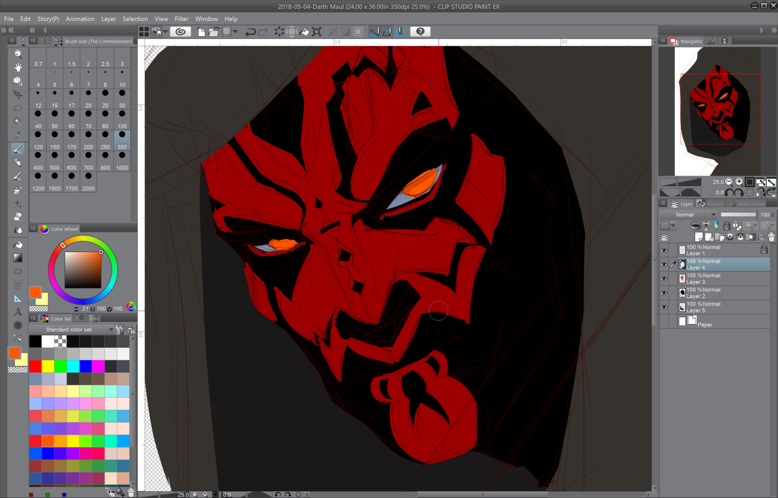The image size is (778, 498).
Task: Select Layer 3 in the layer list
Action: (x=714, y=279)
